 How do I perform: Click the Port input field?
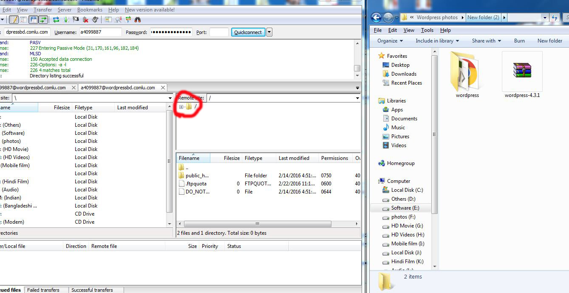click(x=219, y=32)
